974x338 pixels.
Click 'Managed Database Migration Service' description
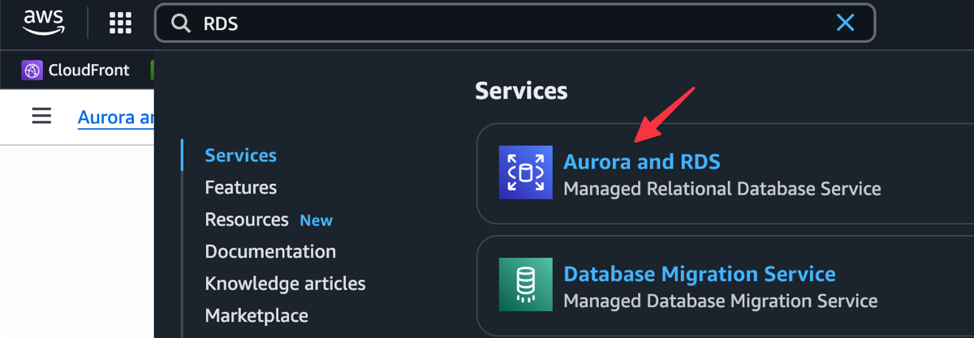[x=720, y=301]
